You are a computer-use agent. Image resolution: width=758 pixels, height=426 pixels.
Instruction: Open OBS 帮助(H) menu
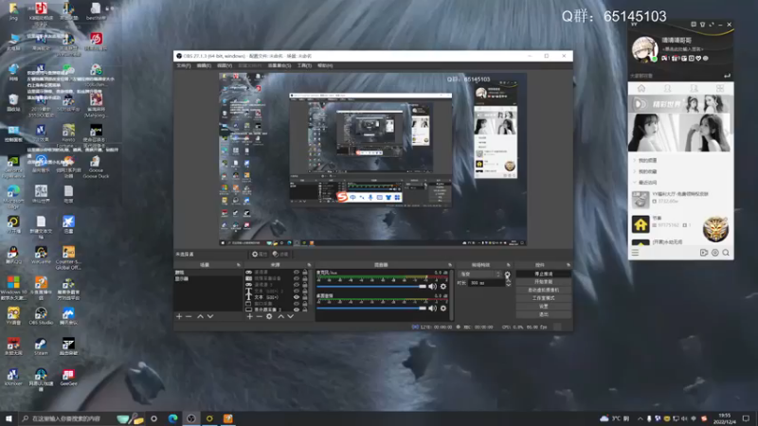click(325, 65)
